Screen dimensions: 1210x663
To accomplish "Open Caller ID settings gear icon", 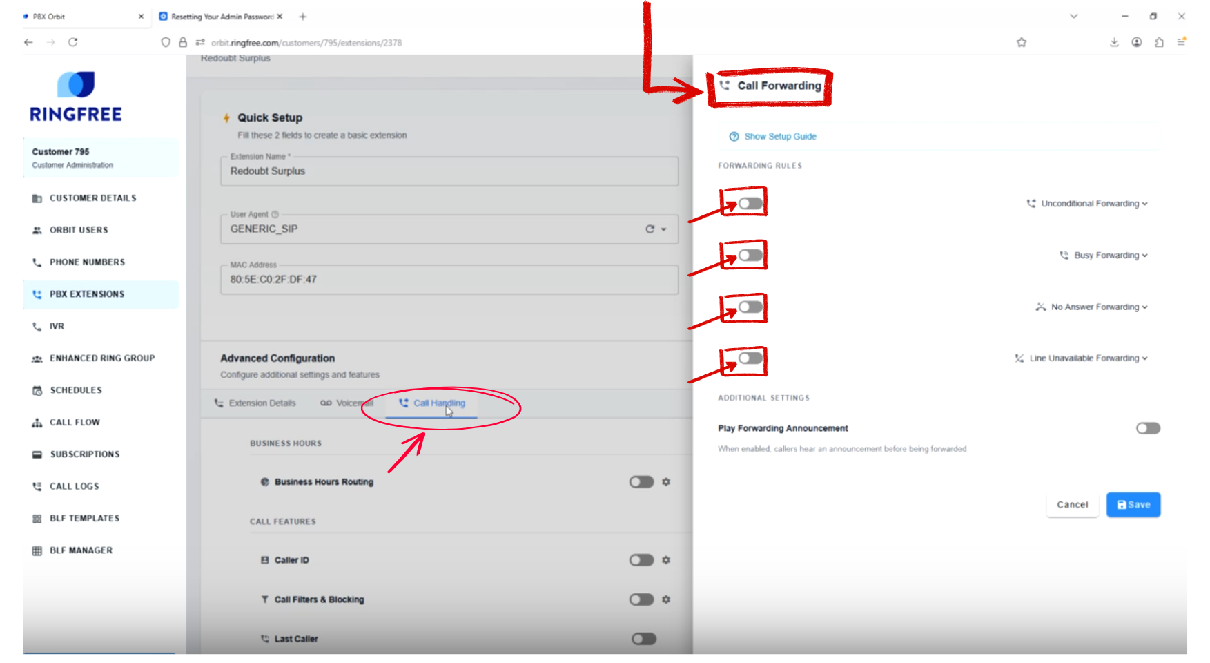I will coord(665,560).
